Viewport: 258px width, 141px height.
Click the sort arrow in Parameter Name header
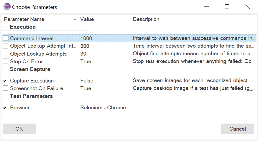click(75, 19)
